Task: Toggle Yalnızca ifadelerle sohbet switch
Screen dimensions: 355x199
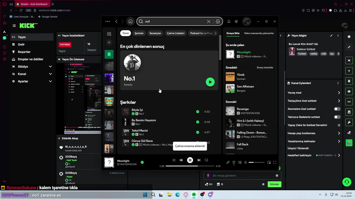Action: (x=337, y=117)
